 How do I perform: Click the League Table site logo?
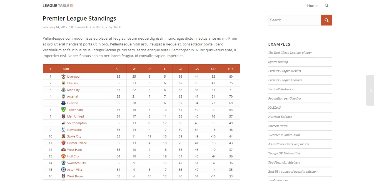click(x=58, y=6)
